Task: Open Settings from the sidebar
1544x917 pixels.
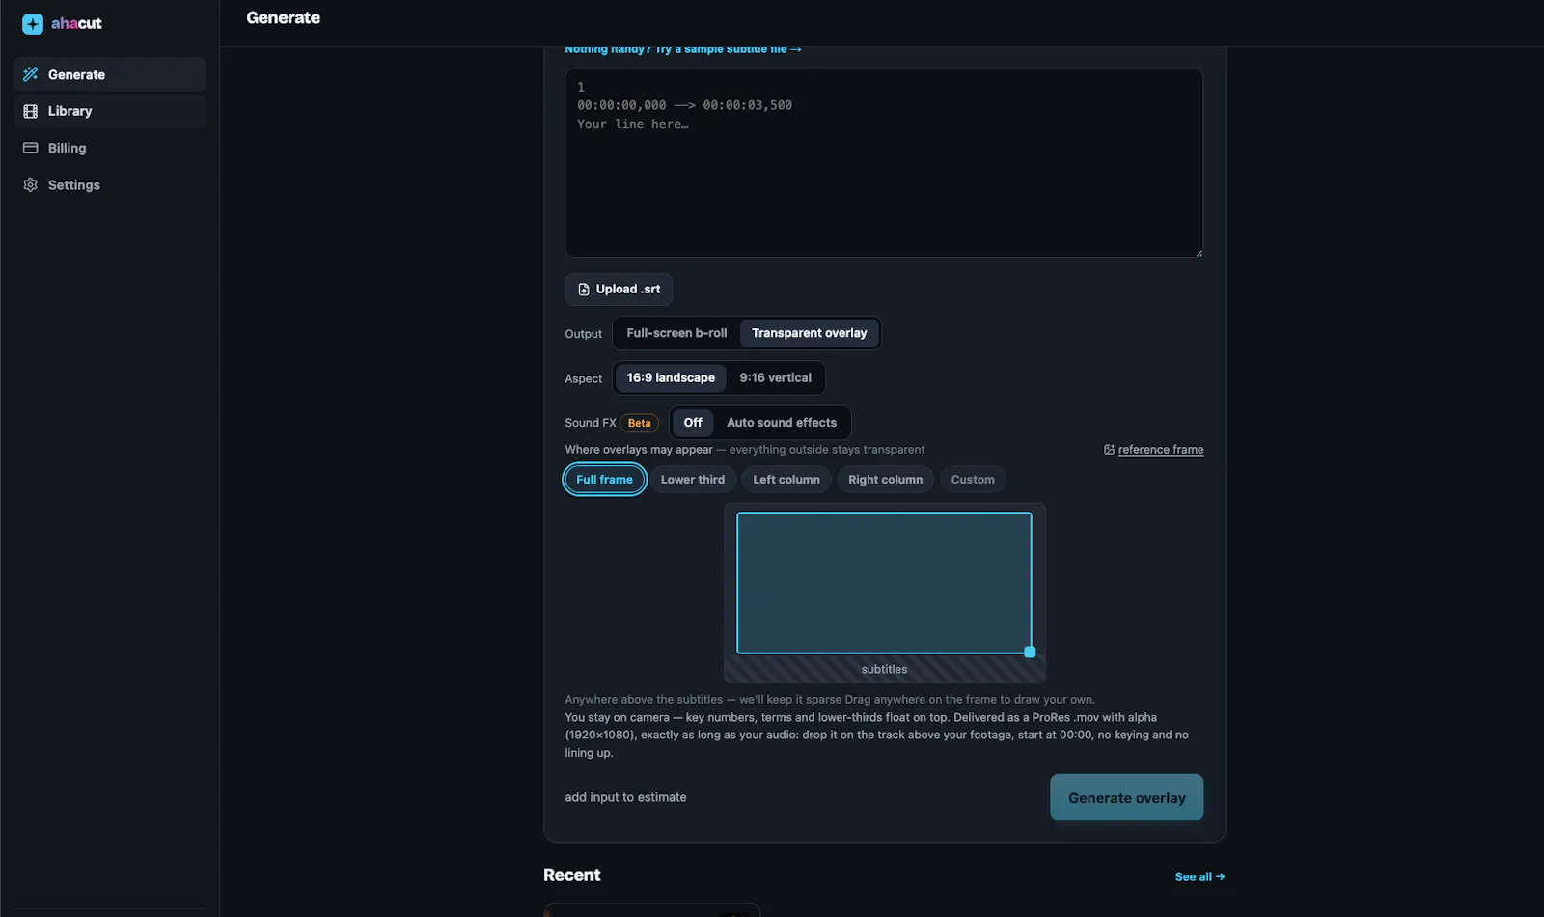Action: [x=110, y=184]
